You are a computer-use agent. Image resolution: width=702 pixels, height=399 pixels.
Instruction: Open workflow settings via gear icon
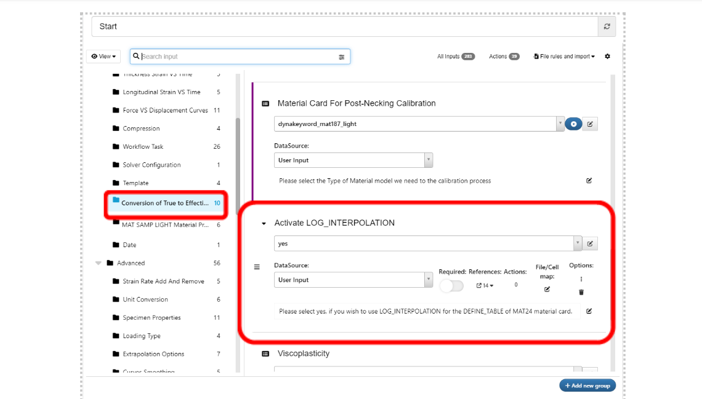[607, 56]
